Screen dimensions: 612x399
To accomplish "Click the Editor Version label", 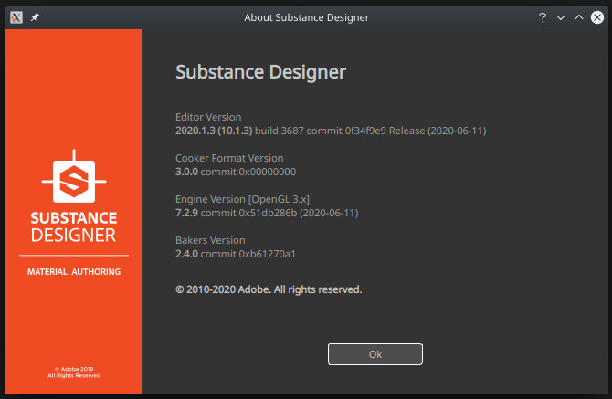I will click(x=208, y=117).
